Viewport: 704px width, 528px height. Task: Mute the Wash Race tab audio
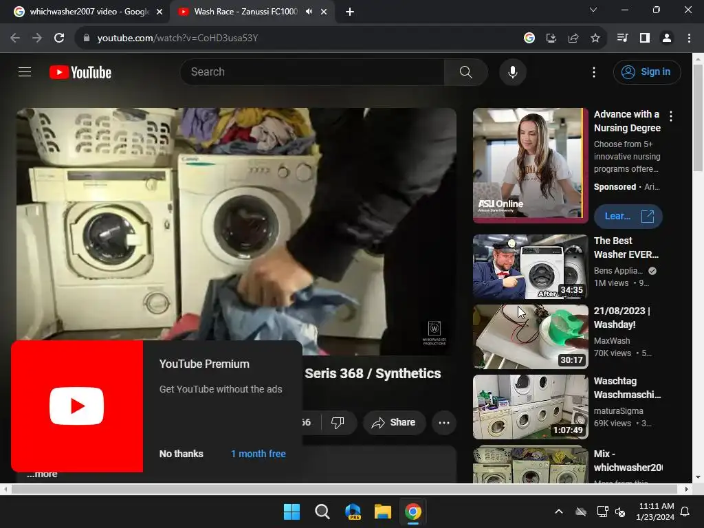coord(309,12)
